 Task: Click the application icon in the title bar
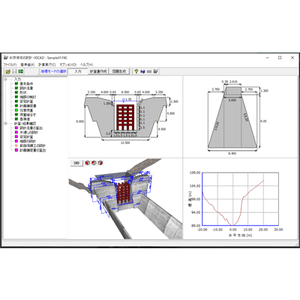tap(6, 58)
